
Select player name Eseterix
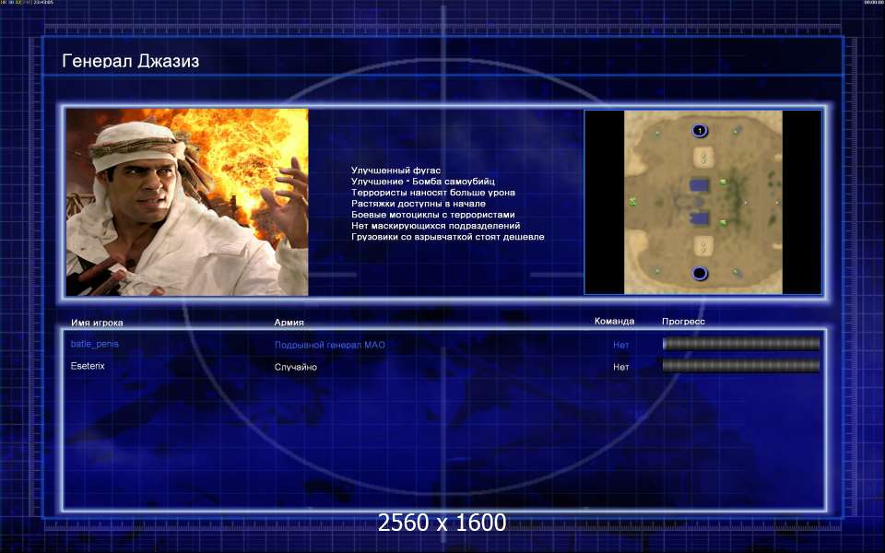click(x=88, y=366)
